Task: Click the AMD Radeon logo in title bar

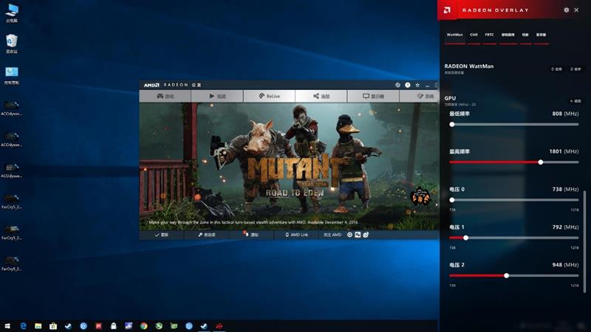Action: [151, 85]
